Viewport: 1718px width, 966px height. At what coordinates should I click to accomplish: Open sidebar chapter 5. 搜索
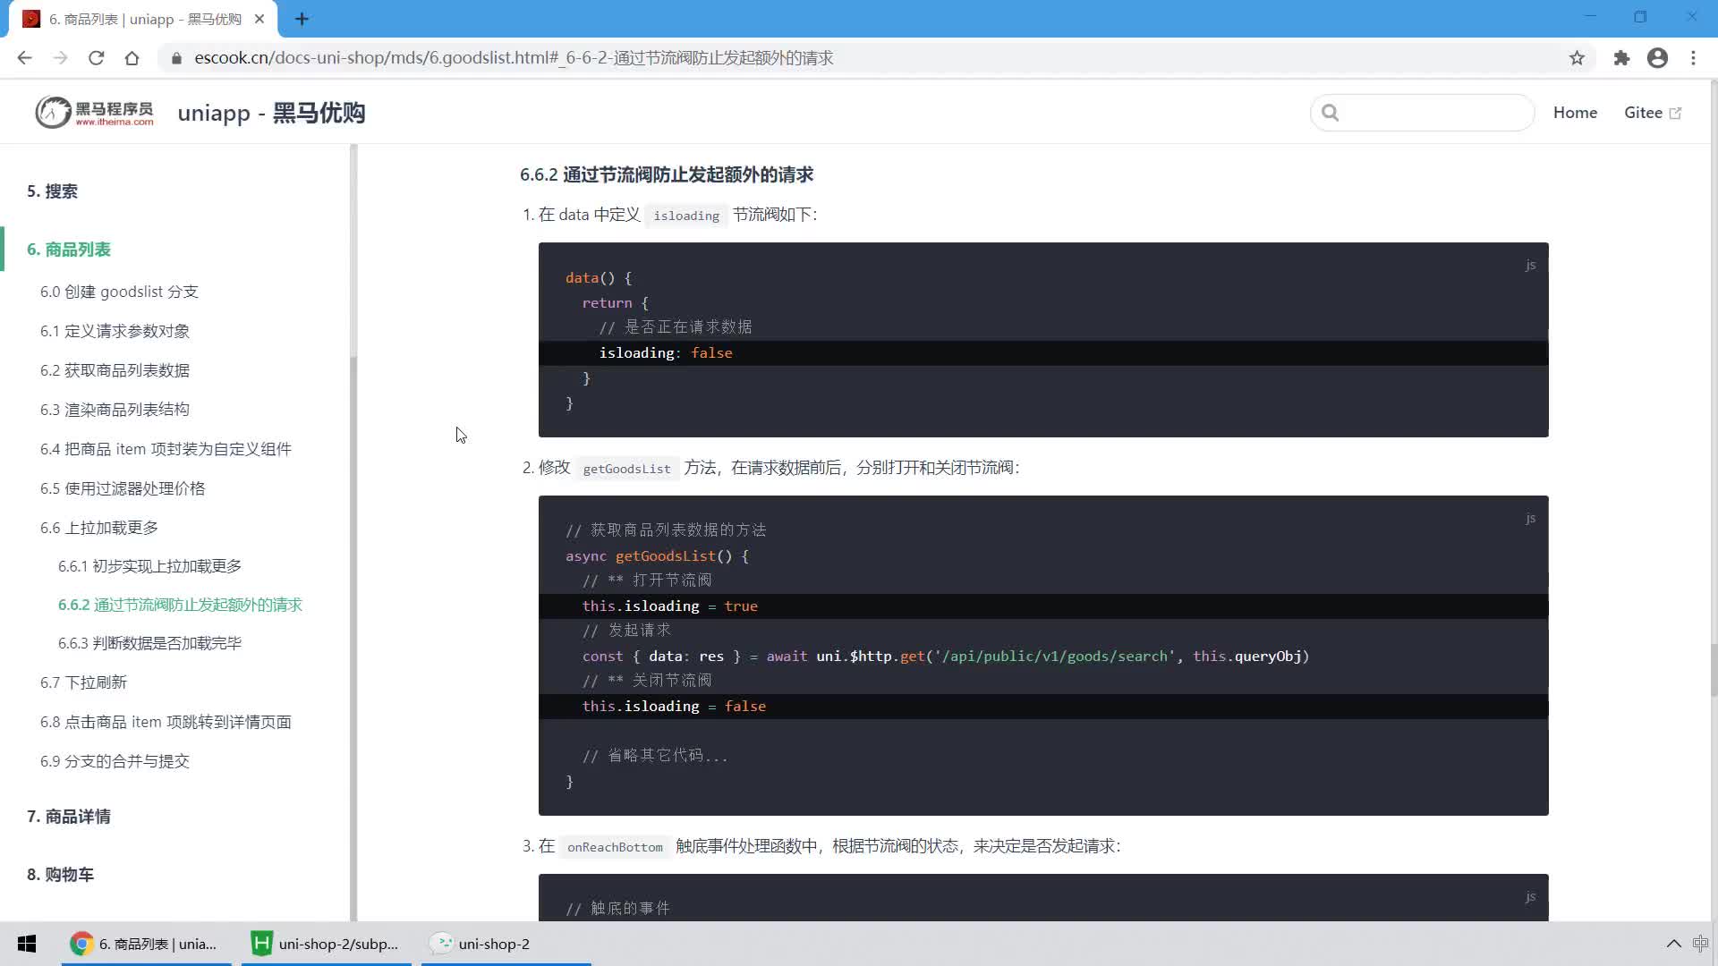[x=52, y=191]
